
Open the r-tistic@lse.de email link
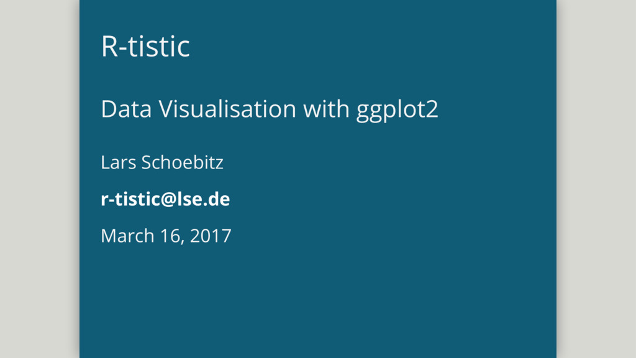pyautogui.click(x=165, y=199)
